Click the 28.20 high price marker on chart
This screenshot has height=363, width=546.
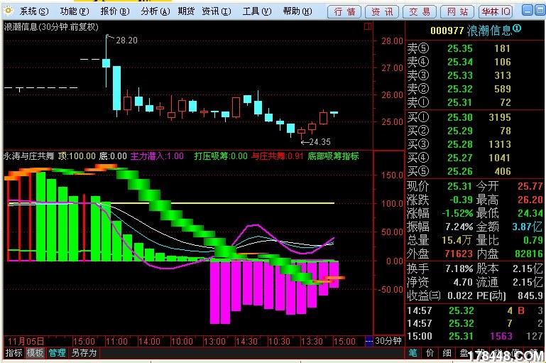(x=126, y=40)
